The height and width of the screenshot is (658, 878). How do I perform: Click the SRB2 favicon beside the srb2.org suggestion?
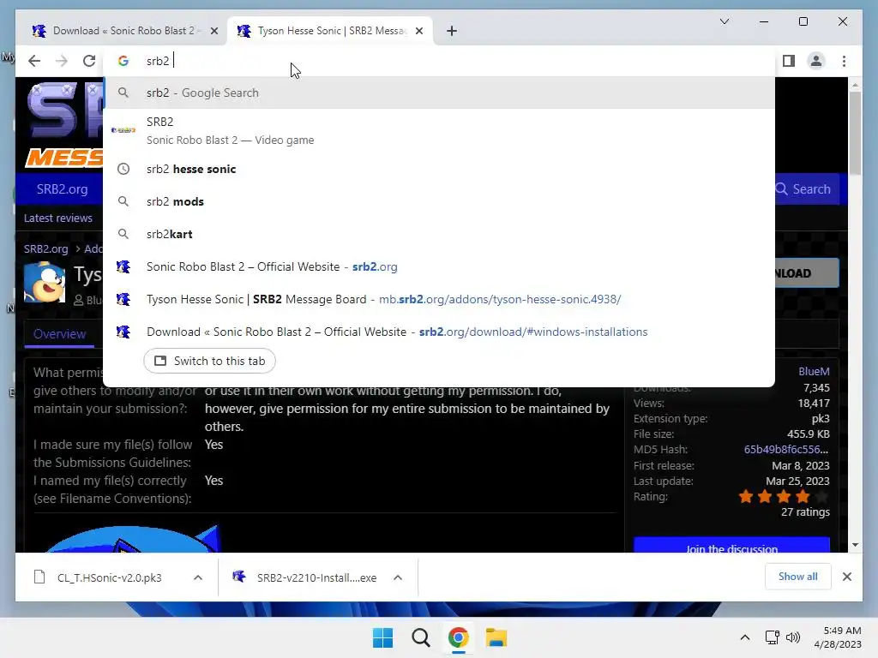pyautogui.click(x=123, y=267)
